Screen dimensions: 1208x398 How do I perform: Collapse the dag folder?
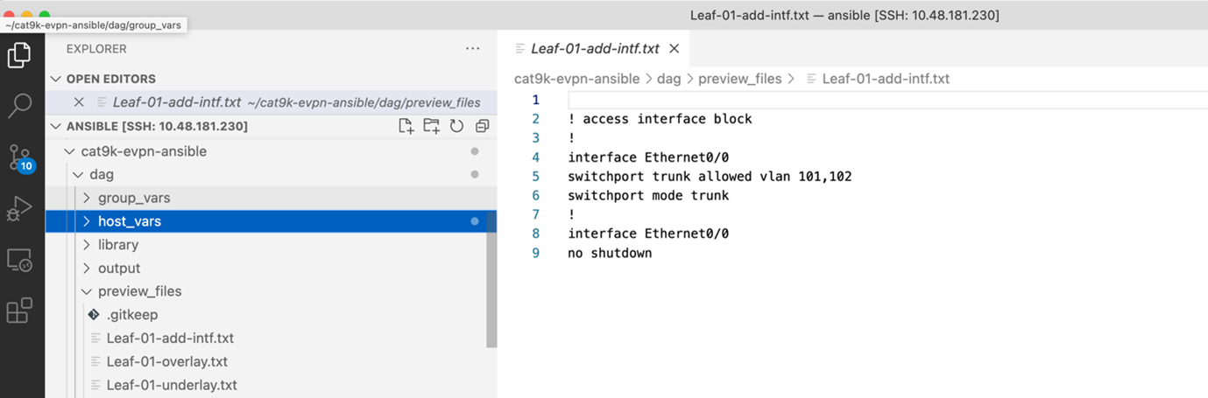(x=79, y=175)
